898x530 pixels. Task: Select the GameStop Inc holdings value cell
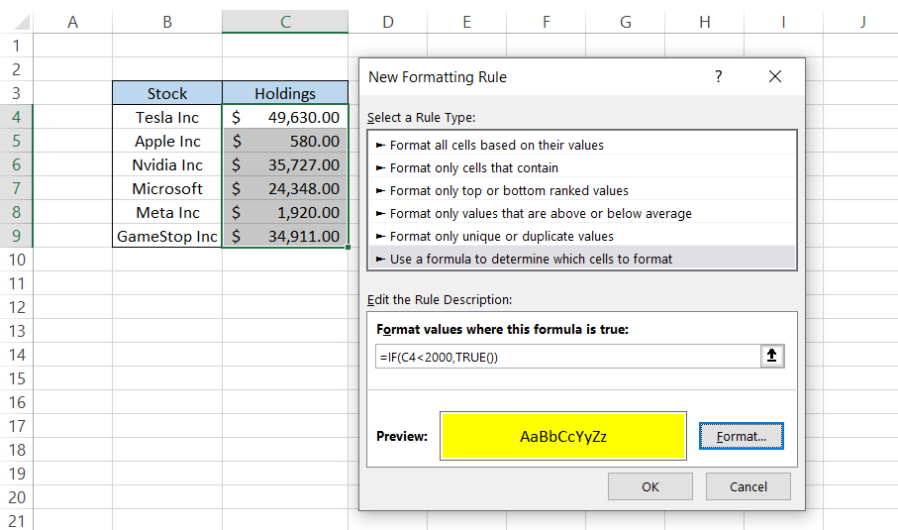point(285,236)
